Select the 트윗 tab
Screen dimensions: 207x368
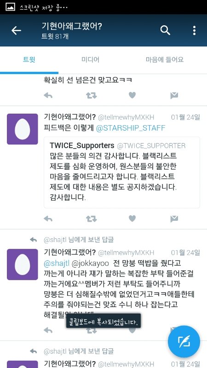tap(29, 60)
